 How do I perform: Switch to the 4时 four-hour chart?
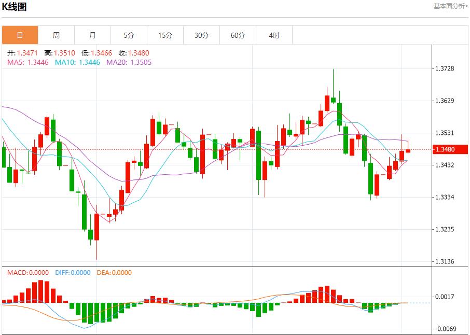click(274, 35)
